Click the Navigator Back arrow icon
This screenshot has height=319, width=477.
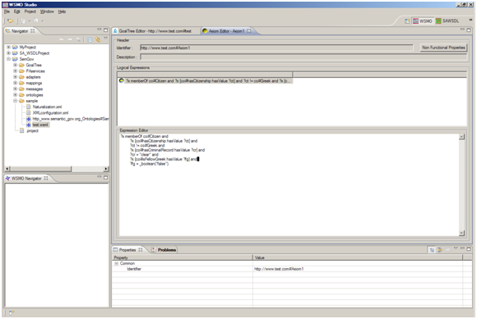(62, 39)
